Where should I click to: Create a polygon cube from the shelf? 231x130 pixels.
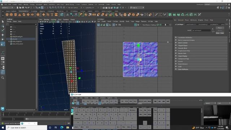pyautogui.click(x=11, y=14)
